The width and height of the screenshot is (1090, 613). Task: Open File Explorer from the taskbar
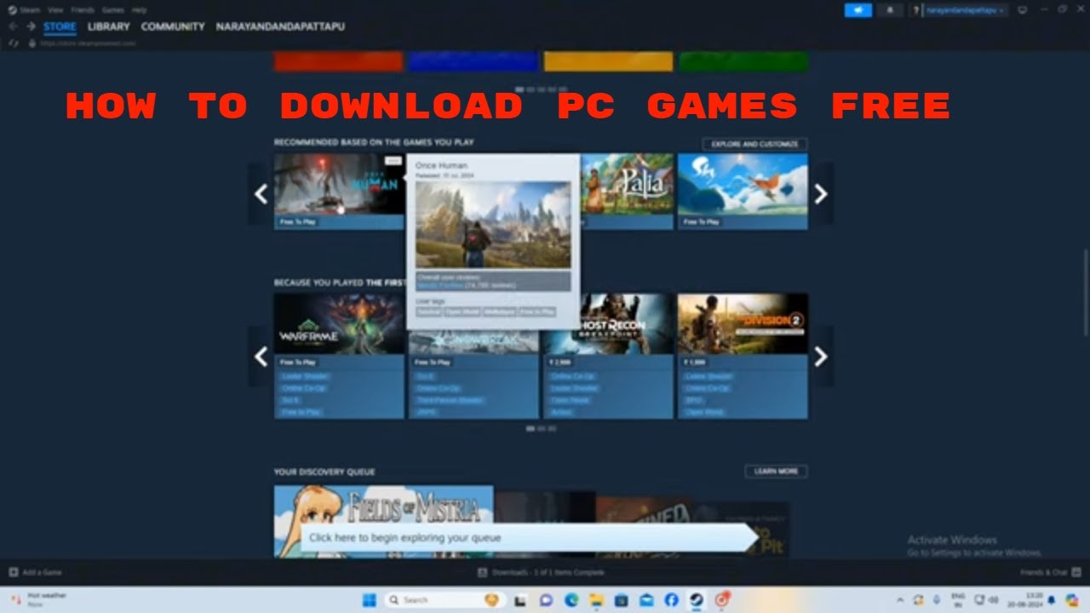coord(596,600)
